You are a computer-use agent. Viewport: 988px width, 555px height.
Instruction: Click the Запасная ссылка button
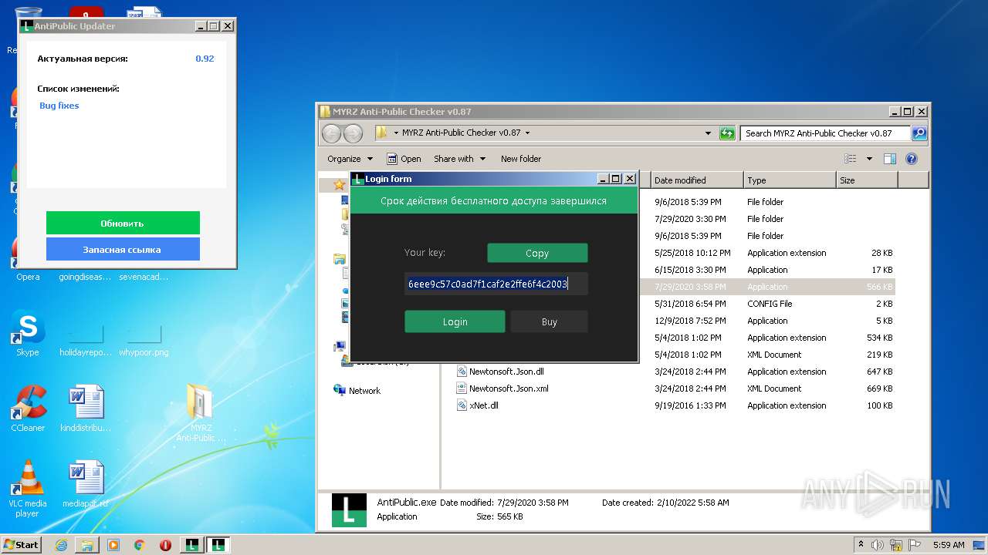tap(123, 250)
